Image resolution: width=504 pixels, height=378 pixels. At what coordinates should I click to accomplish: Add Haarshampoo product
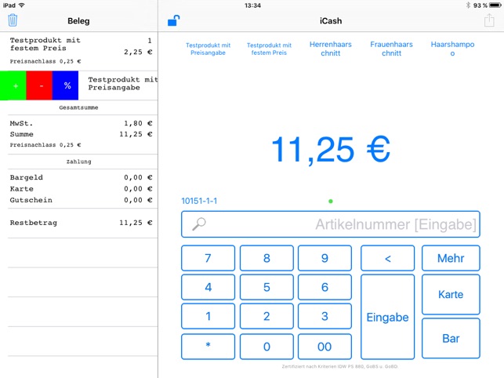click(452, 49)
